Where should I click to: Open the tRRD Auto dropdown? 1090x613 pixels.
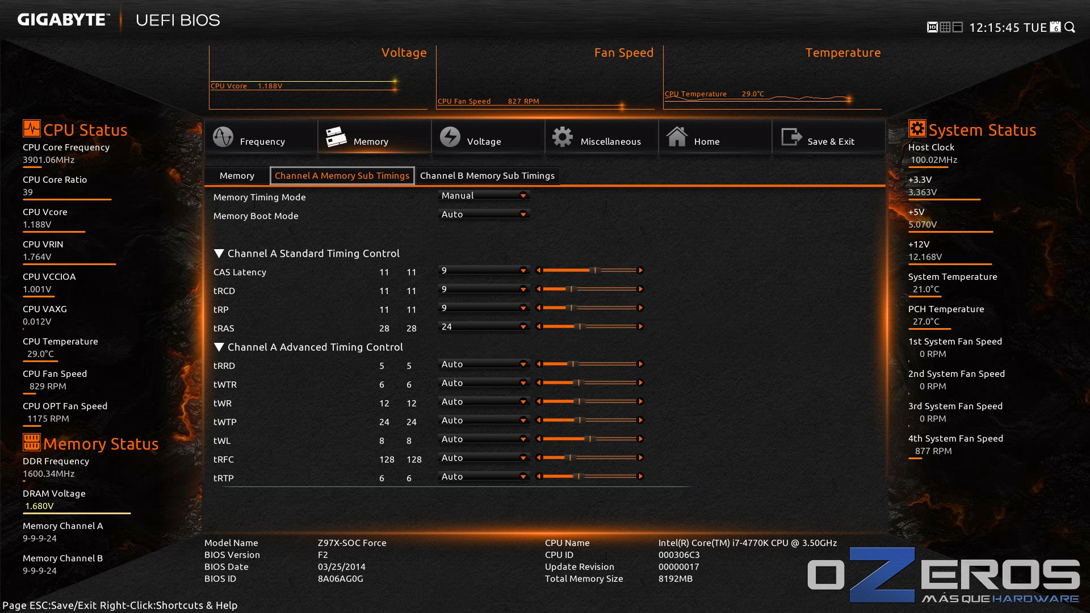pyautogui.click(x=484, y=364)
